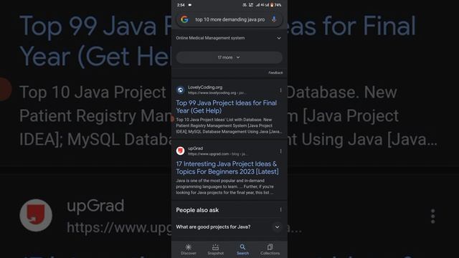Open more options for LovelyCoding.org result
This screenshot has width=459, height=258.
pyautogui.click(x=280, y=90)
